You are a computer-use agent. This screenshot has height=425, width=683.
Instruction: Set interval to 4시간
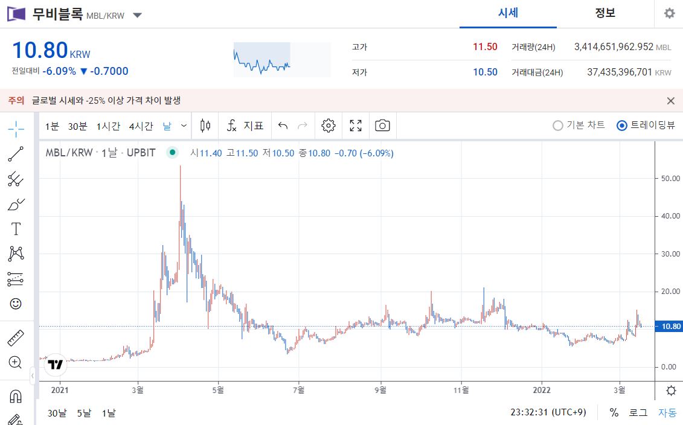pyautogui.click(x=141, y=126)
